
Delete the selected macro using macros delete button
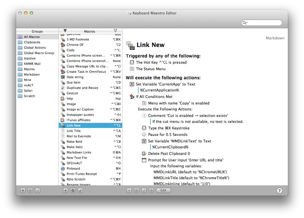(73, 191)
